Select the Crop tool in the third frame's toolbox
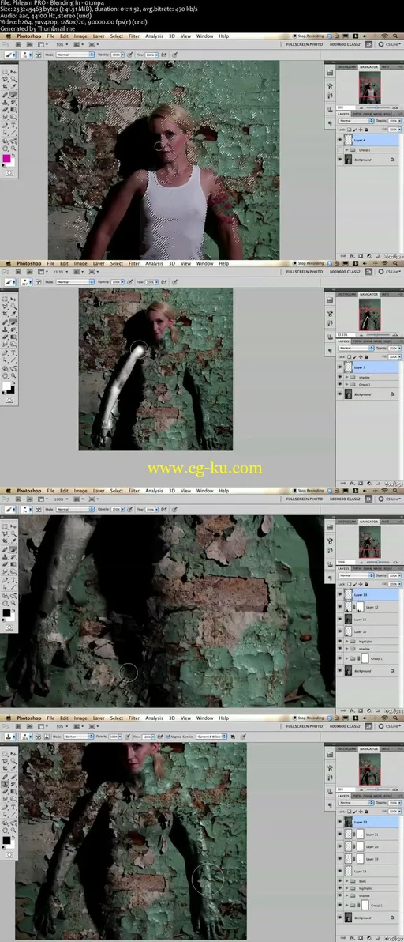This screenshot has width=404, height=942. coord(6,541)
